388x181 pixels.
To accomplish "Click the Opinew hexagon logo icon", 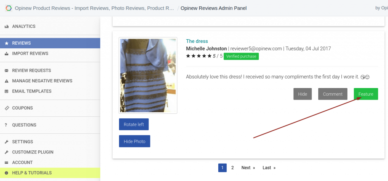I will pos(8,8).
